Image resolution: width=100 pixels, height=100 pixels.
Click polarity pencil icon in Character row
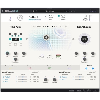click(x=73, y=77)
